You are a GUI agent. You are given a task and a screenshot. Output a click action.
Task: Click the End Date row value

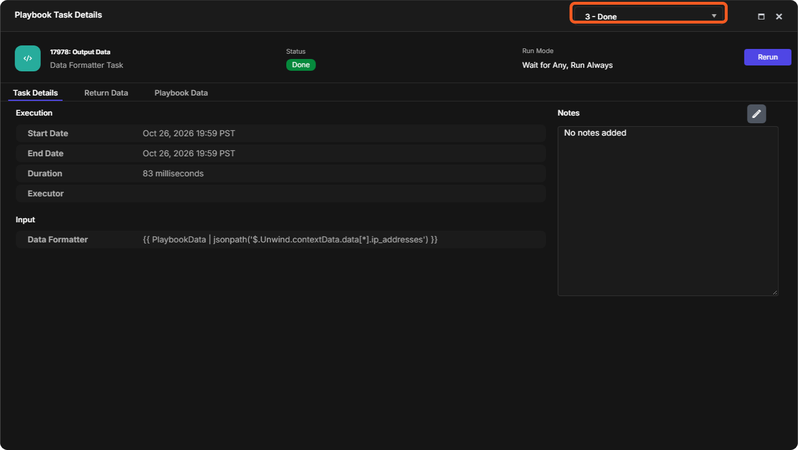coord(189,153)
